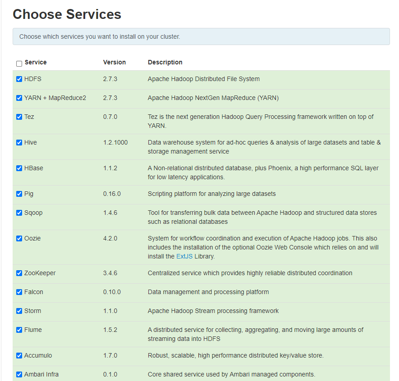The image size is (399, 381).
Task: Disable the Falcon service checkbox
Action: point(19,292)
